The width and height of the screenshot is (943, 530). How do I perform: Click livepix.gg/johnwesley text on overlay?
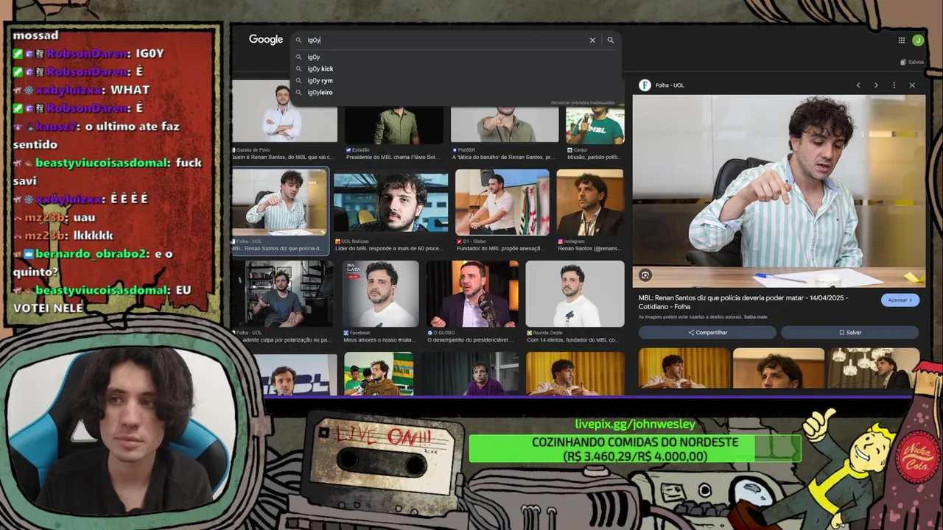(x=635, y=424)
